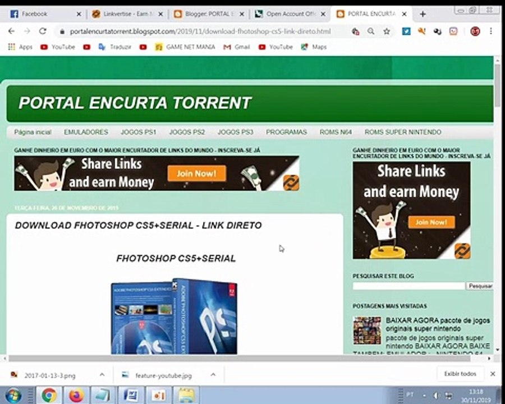Open the JOGOS PS3 page
The width and height of the screenshot is (505, 404).
tap(236, 132)
